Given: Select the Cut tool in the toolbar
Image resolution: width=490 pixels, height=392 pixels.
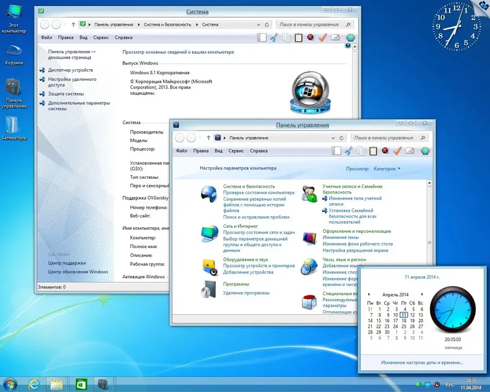Looking at the screenshot, I should pyautogui.click(x=274, y=38).
